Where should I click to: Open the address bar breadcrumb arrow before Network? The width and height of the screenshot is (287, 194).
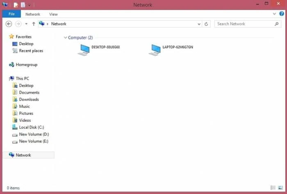[48, 24]
